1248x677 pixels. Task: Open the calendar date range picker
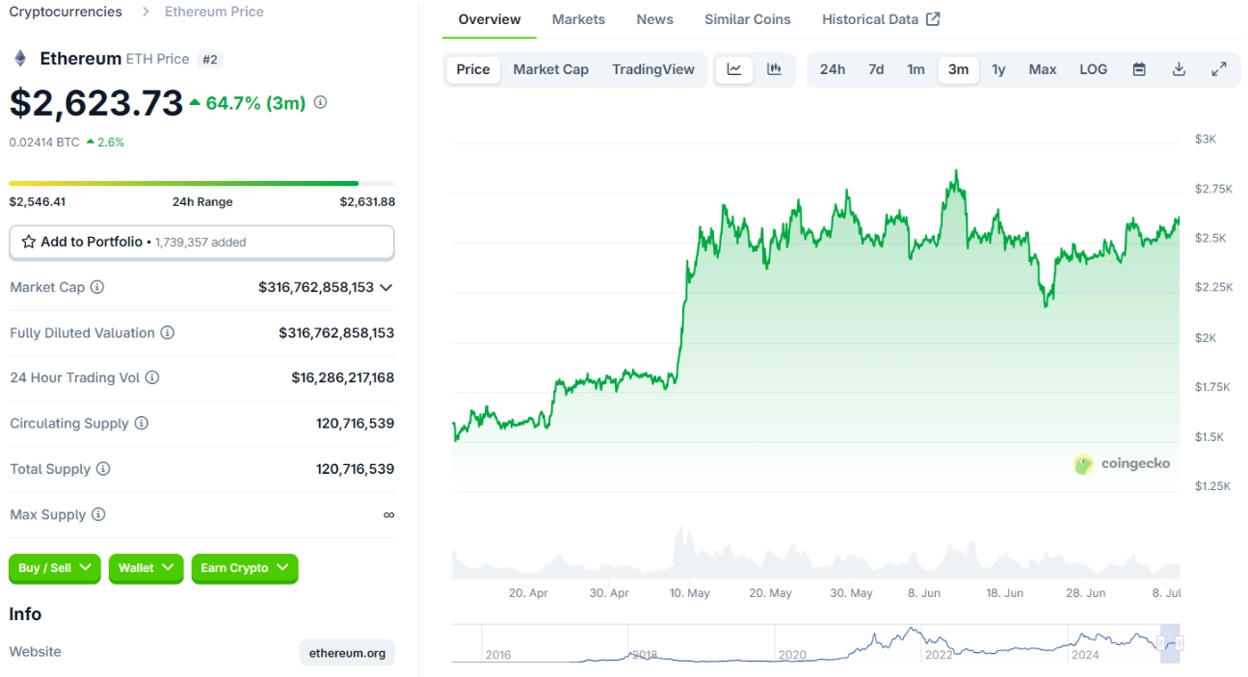pyautogui.click(x=1139, y=69)
